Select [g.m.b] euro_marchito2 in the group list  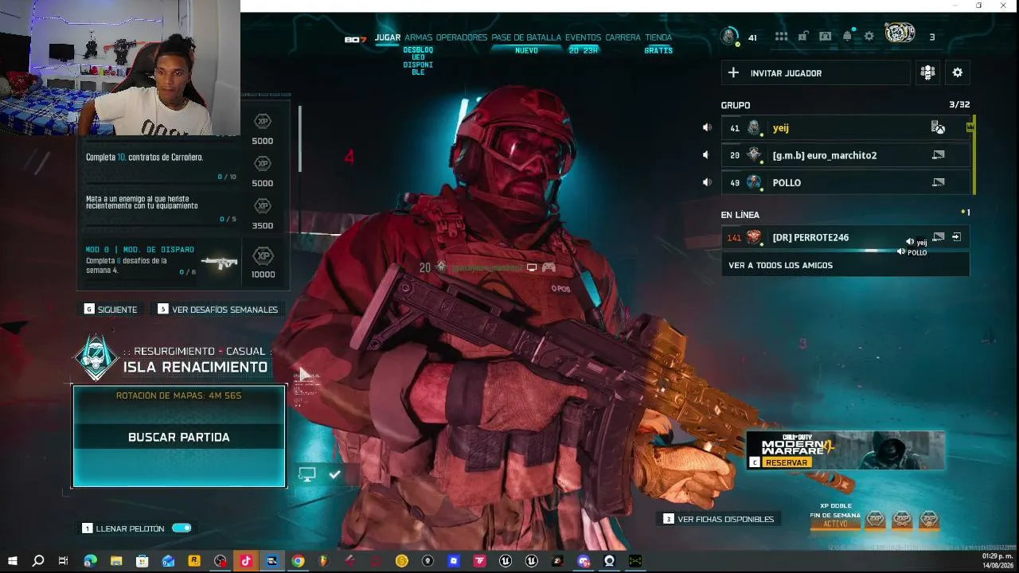pos(845,155)
